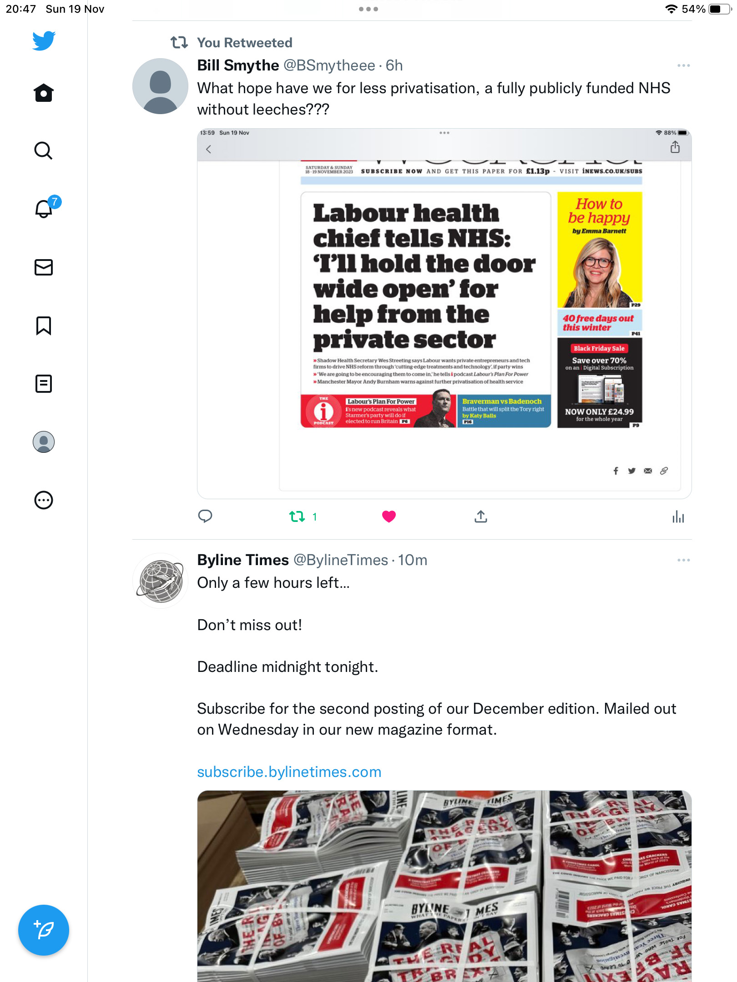Expand the More circle menu in sidebar
The height and width of the screenshot is (982, 737).
(x=44, y=500)
